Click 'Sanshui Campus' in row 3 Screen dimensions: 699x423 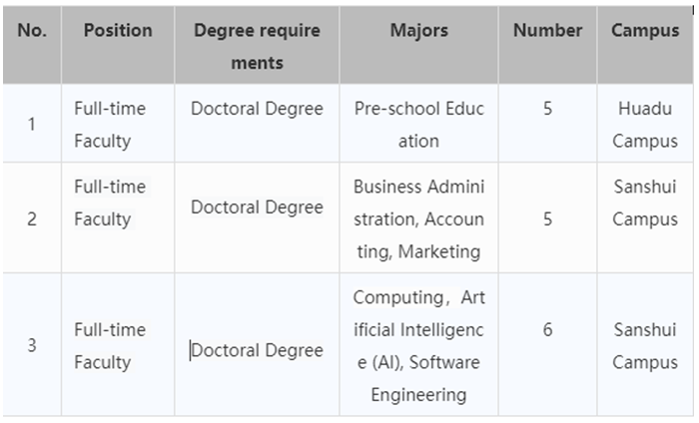click(645, 346)
